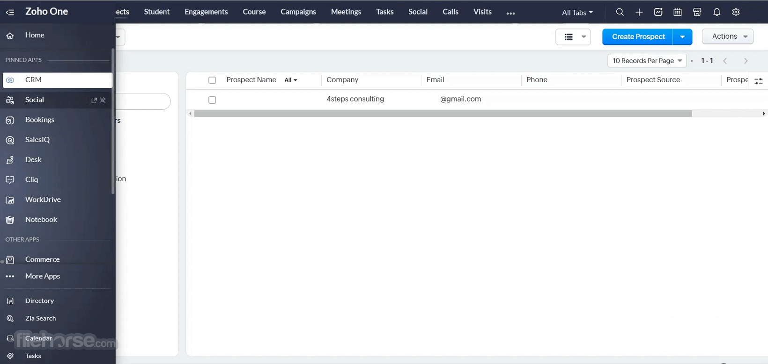
Task: Open the marketplace store icon
Action: pyautogui.click(x=697, y=12)
